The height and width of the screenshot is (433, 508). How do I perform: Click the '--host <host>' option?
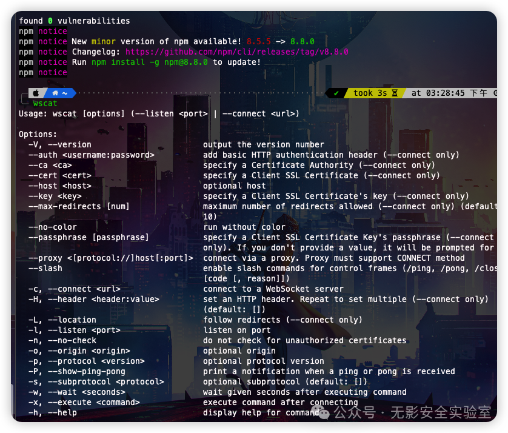[x=60, y=186]
